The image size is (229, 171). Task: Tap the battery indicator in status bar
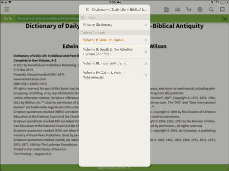coord(223,2)
